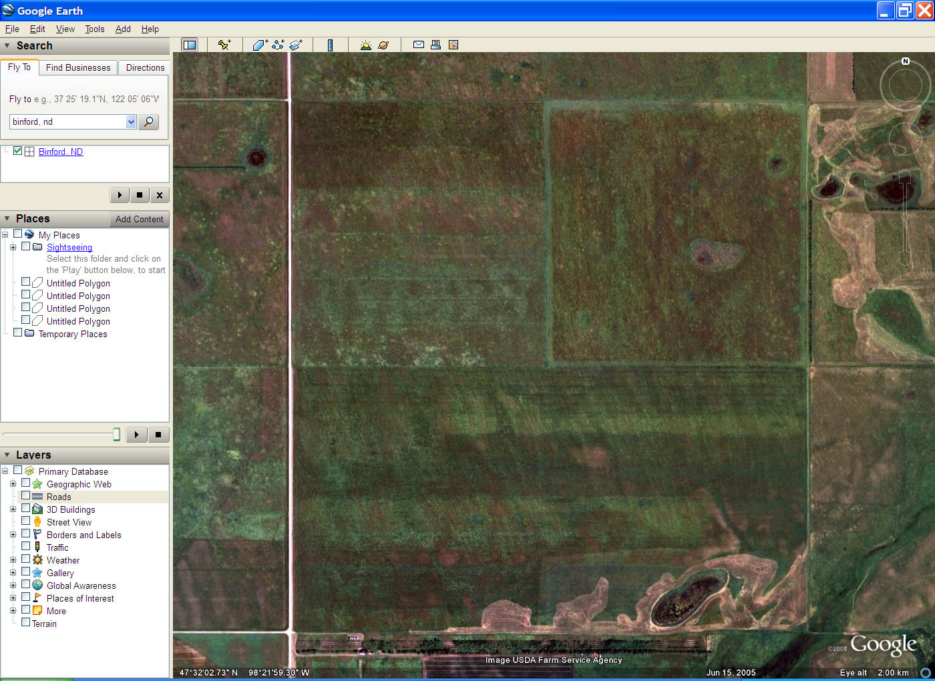This screenshot has width=935, height=681.
Task: Play the search results tour
Action: (x=120, y=195)
